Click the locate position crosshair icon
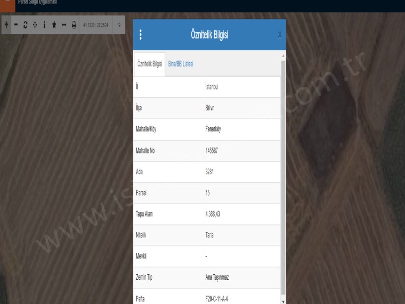This screenshot has width=405, height=304. click(35, 25)
